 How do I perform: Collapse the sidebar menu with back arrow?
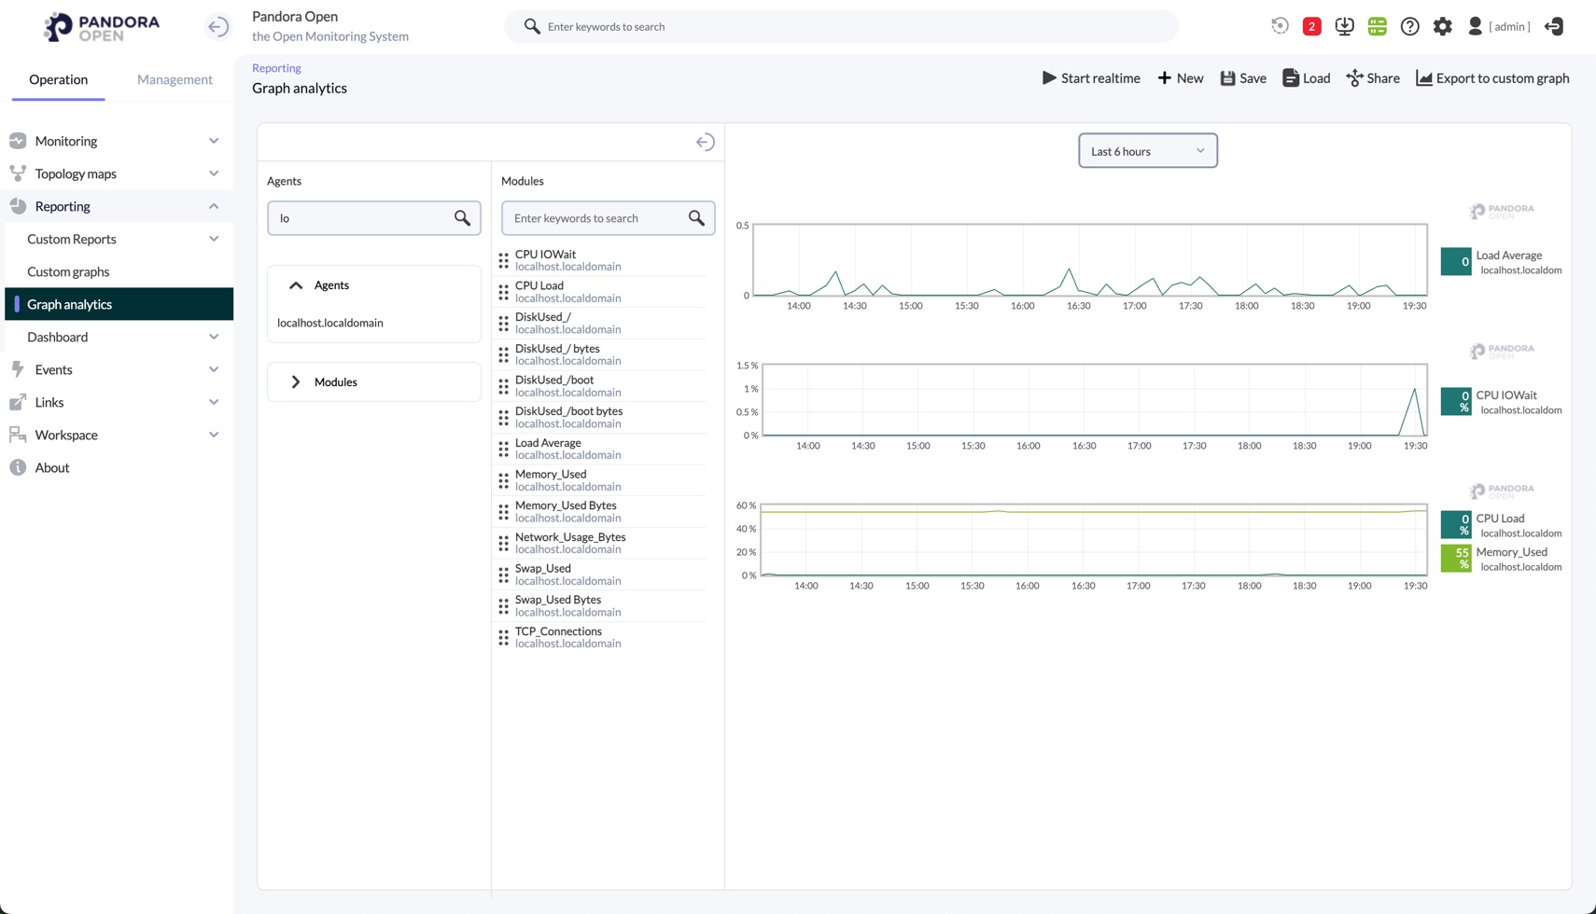pos(217,26)
